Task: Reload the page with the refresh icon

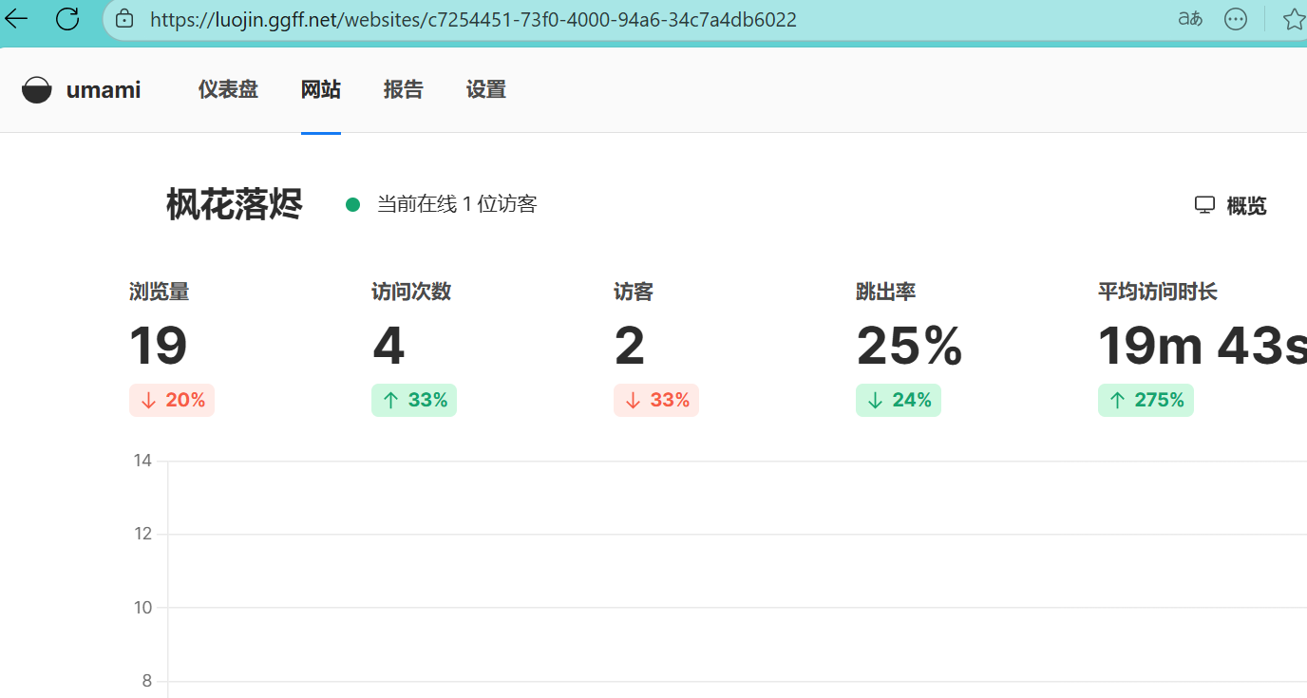Action: (x=67, y=18)
